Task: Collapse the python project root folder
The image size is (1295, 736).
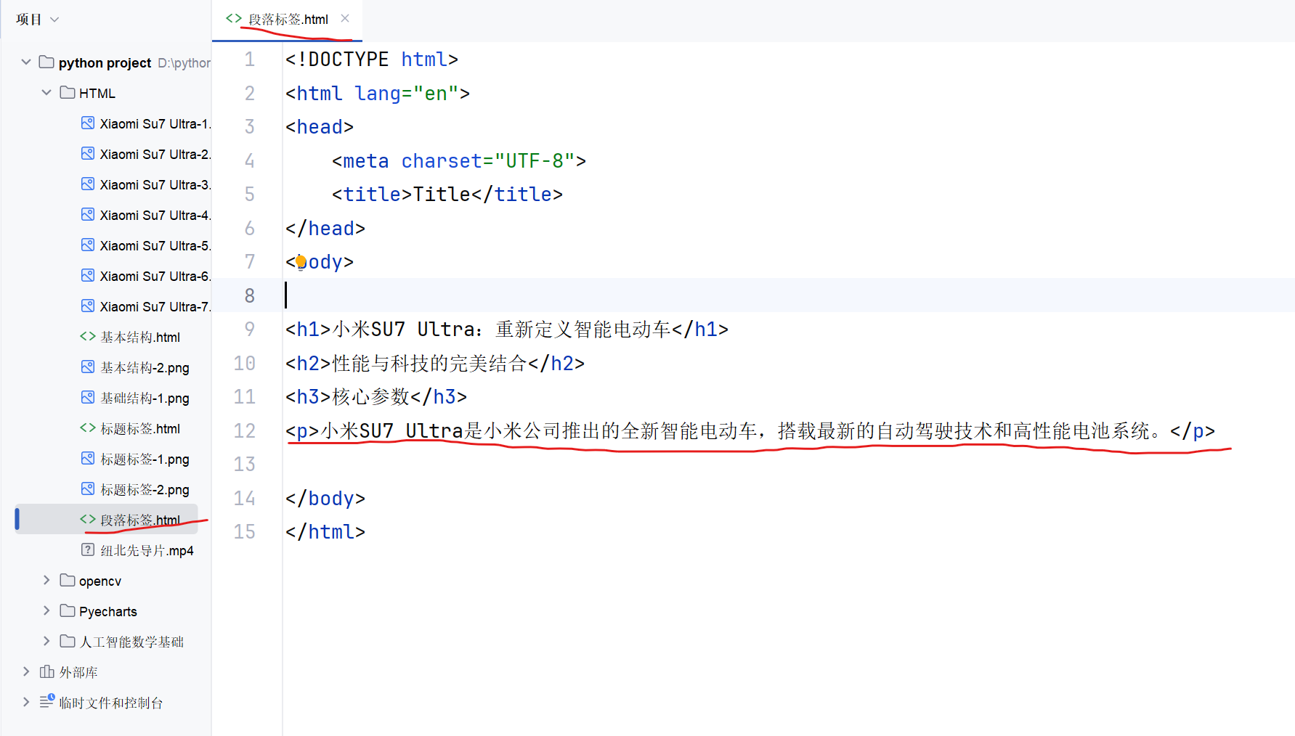Action: (x=26, y=62)
